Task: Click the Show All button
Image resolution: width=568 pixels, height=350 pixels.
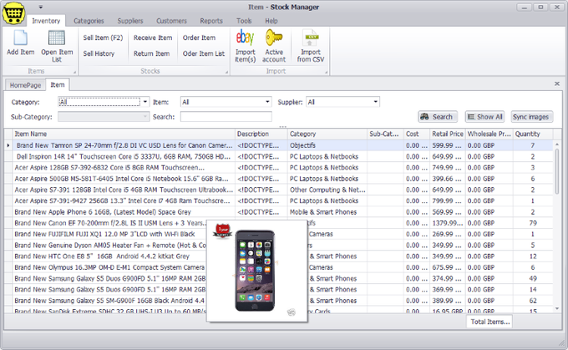Action: (484, 117)
